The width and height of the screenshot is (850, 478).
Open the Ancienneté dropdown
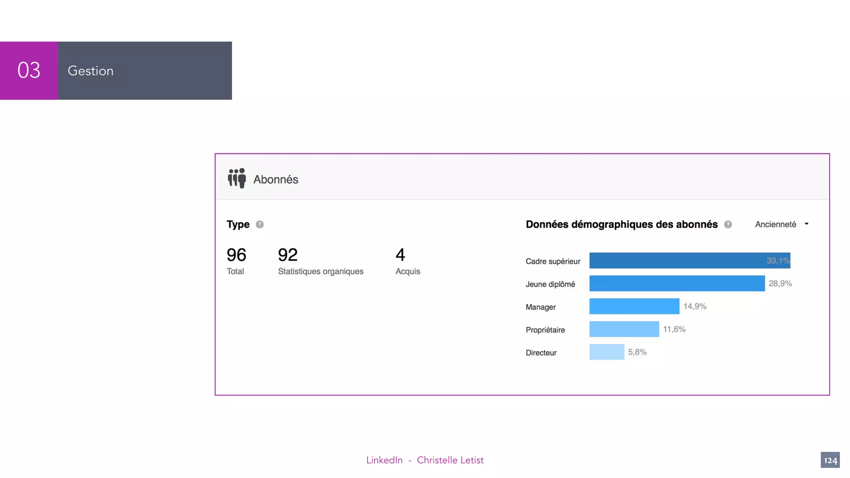click(x=782, y=224)
